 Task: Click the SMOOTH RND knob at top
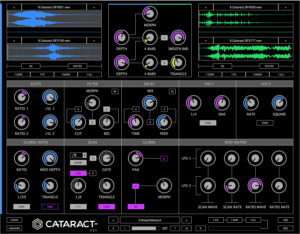pos(178,37)
